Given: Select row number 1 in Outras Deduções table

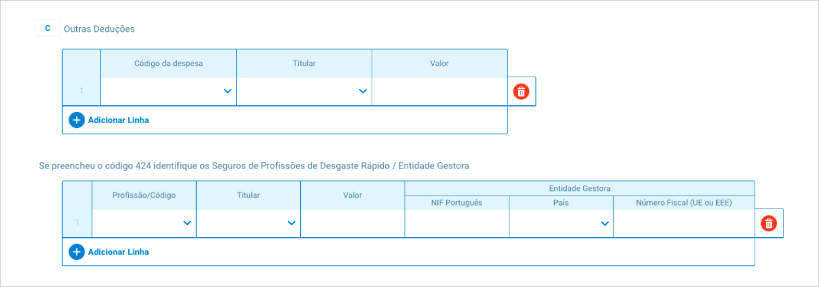Looking at the screenshot, I should tap(82, 91).
